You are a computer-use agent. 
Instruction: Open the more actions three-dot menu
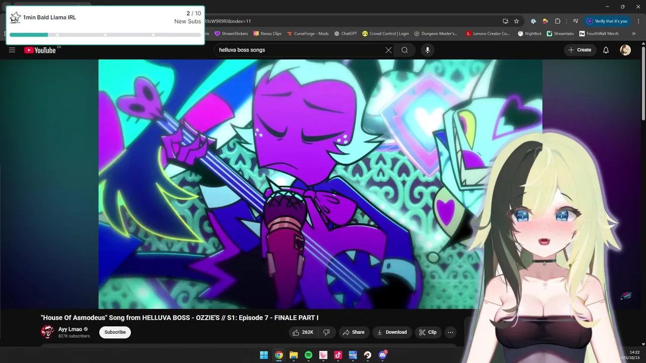tap(451, 332)
